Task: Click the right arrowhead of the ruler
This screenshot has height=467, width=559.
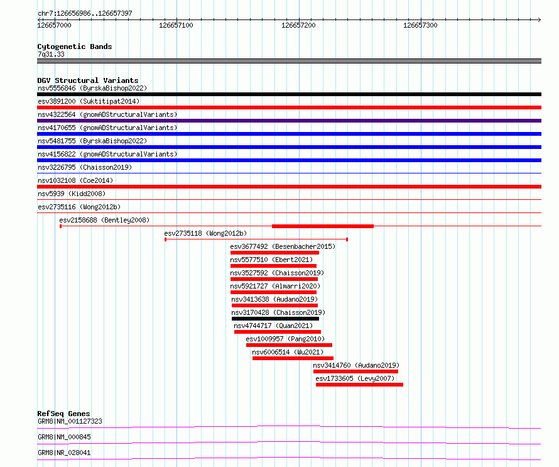Action: point(539,19)
